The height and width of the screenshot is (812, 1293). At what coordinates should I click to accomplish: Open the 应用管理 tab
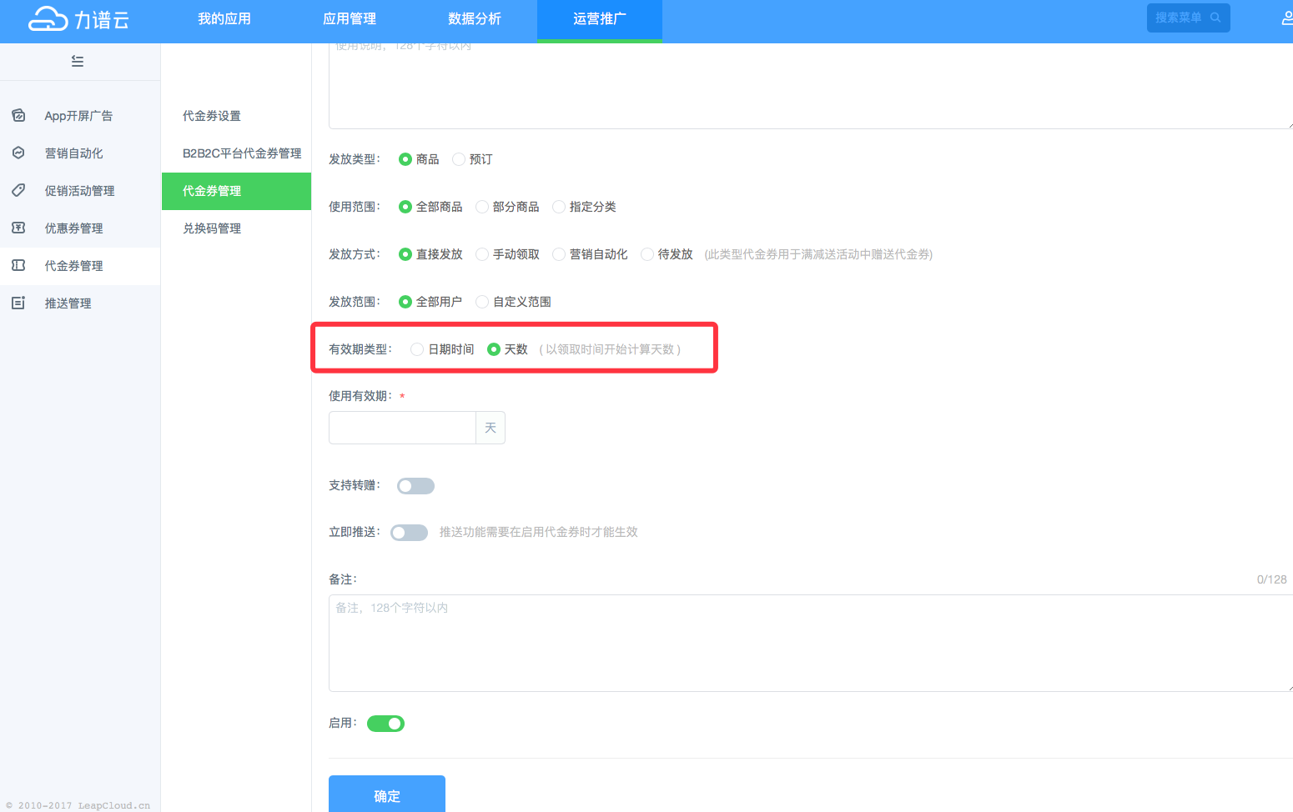pos(350,19)
